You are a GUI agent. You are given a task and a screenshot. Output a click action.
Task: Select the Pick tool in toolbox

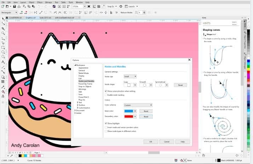[3, 19]
